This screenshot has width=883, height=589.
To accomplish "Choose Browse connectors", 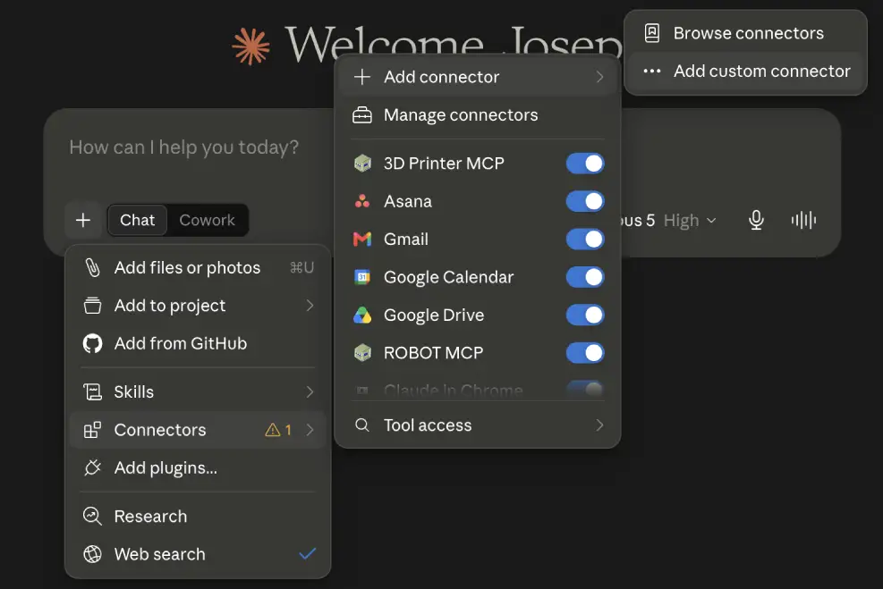I will pos(745,33).
